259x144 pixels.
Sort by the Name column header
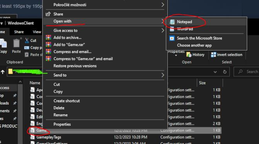[x=35, y=83]
